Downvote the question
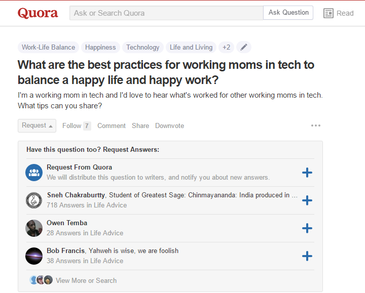The height and width of the screenshot is (293, 365). (169, 125)
